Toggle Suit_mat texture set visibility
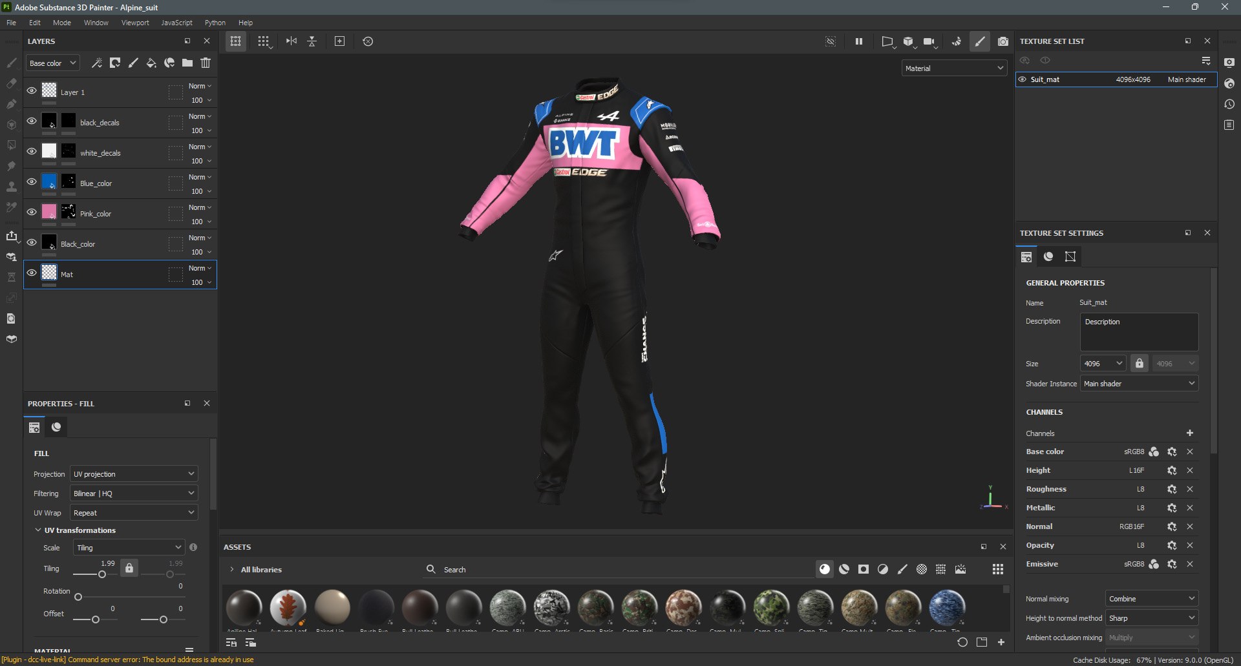 [x=1023, y=79]
